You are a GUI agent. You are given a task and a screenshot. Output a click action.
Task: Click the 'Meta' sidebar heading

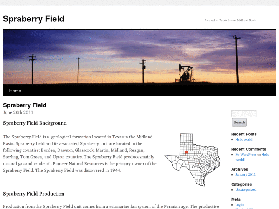[x=236, y=199]
